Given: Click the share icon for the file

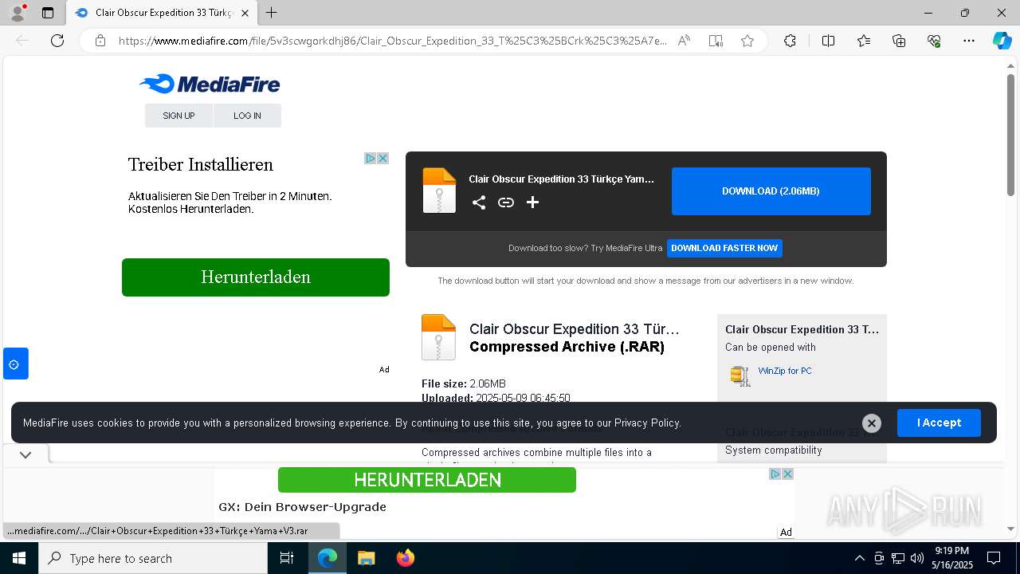Looking at the screenshot, I should coord(478,202).
